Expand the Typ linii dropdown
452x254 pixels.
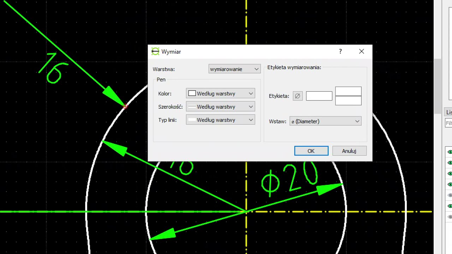point(220,120)
